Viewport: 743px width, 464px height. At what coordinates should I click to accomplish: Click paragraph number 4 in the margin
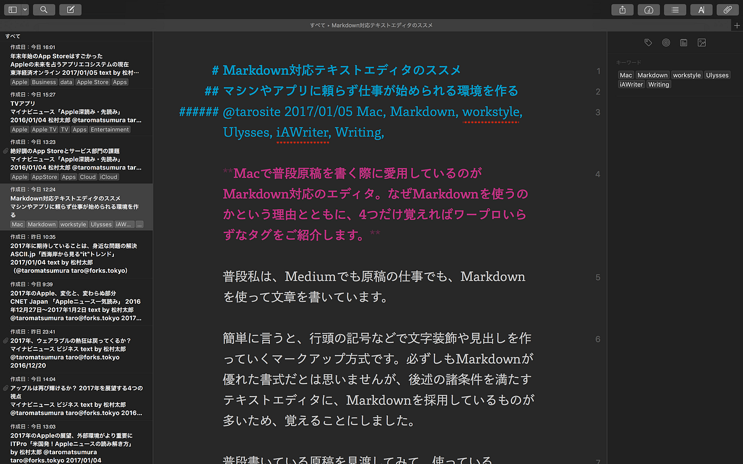coord(598,174)
